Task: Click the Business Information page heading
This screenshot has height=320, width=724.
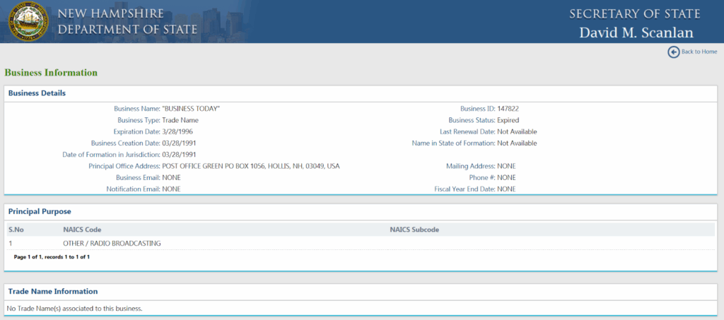Action: [x=51, y=73]
